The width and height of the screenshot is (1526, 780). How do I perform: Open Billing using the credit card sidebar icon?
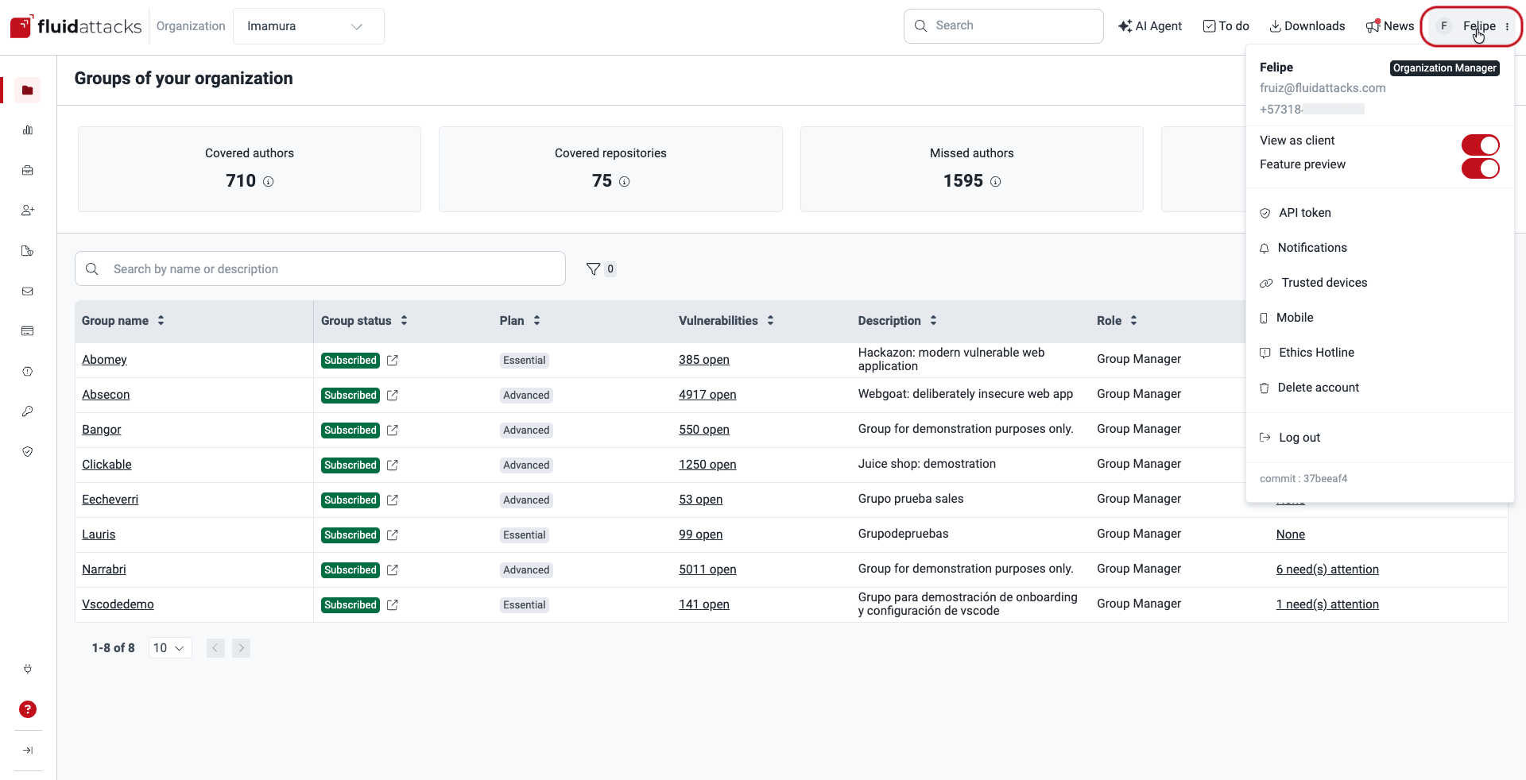(28, 331)
